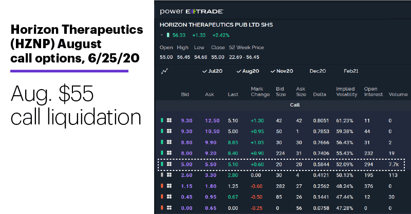Image resolution: width=411 pixels, height=214 pixels.
Task: Click ask price 10.50
Action: point(212,132)
